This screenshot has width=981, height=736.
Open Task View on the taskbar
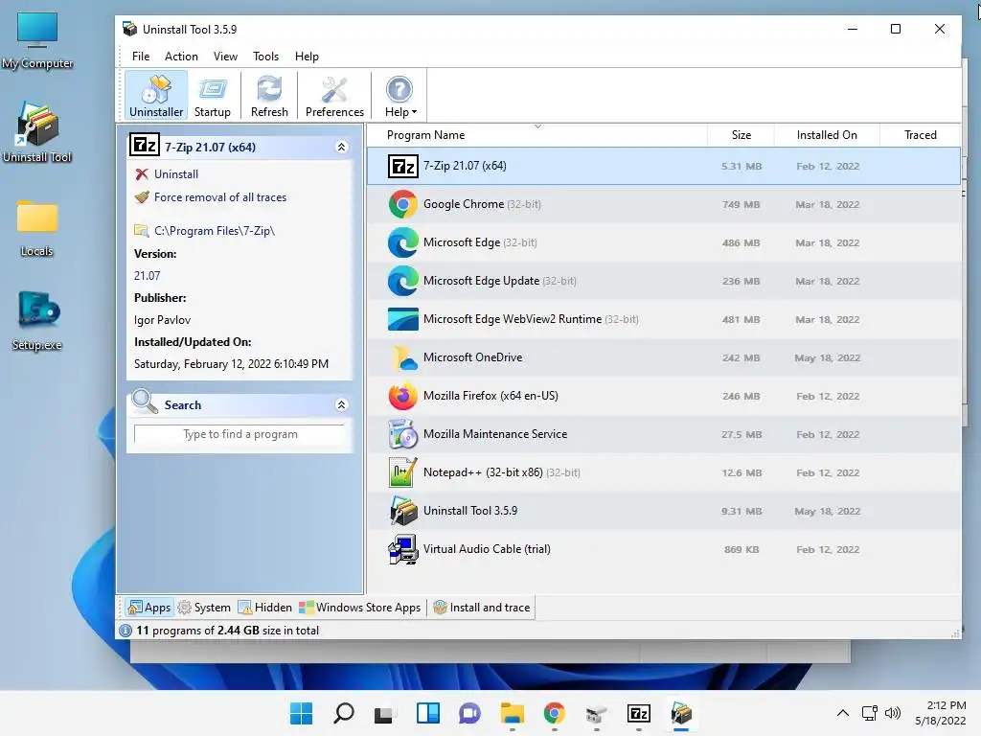coord(383,713)
